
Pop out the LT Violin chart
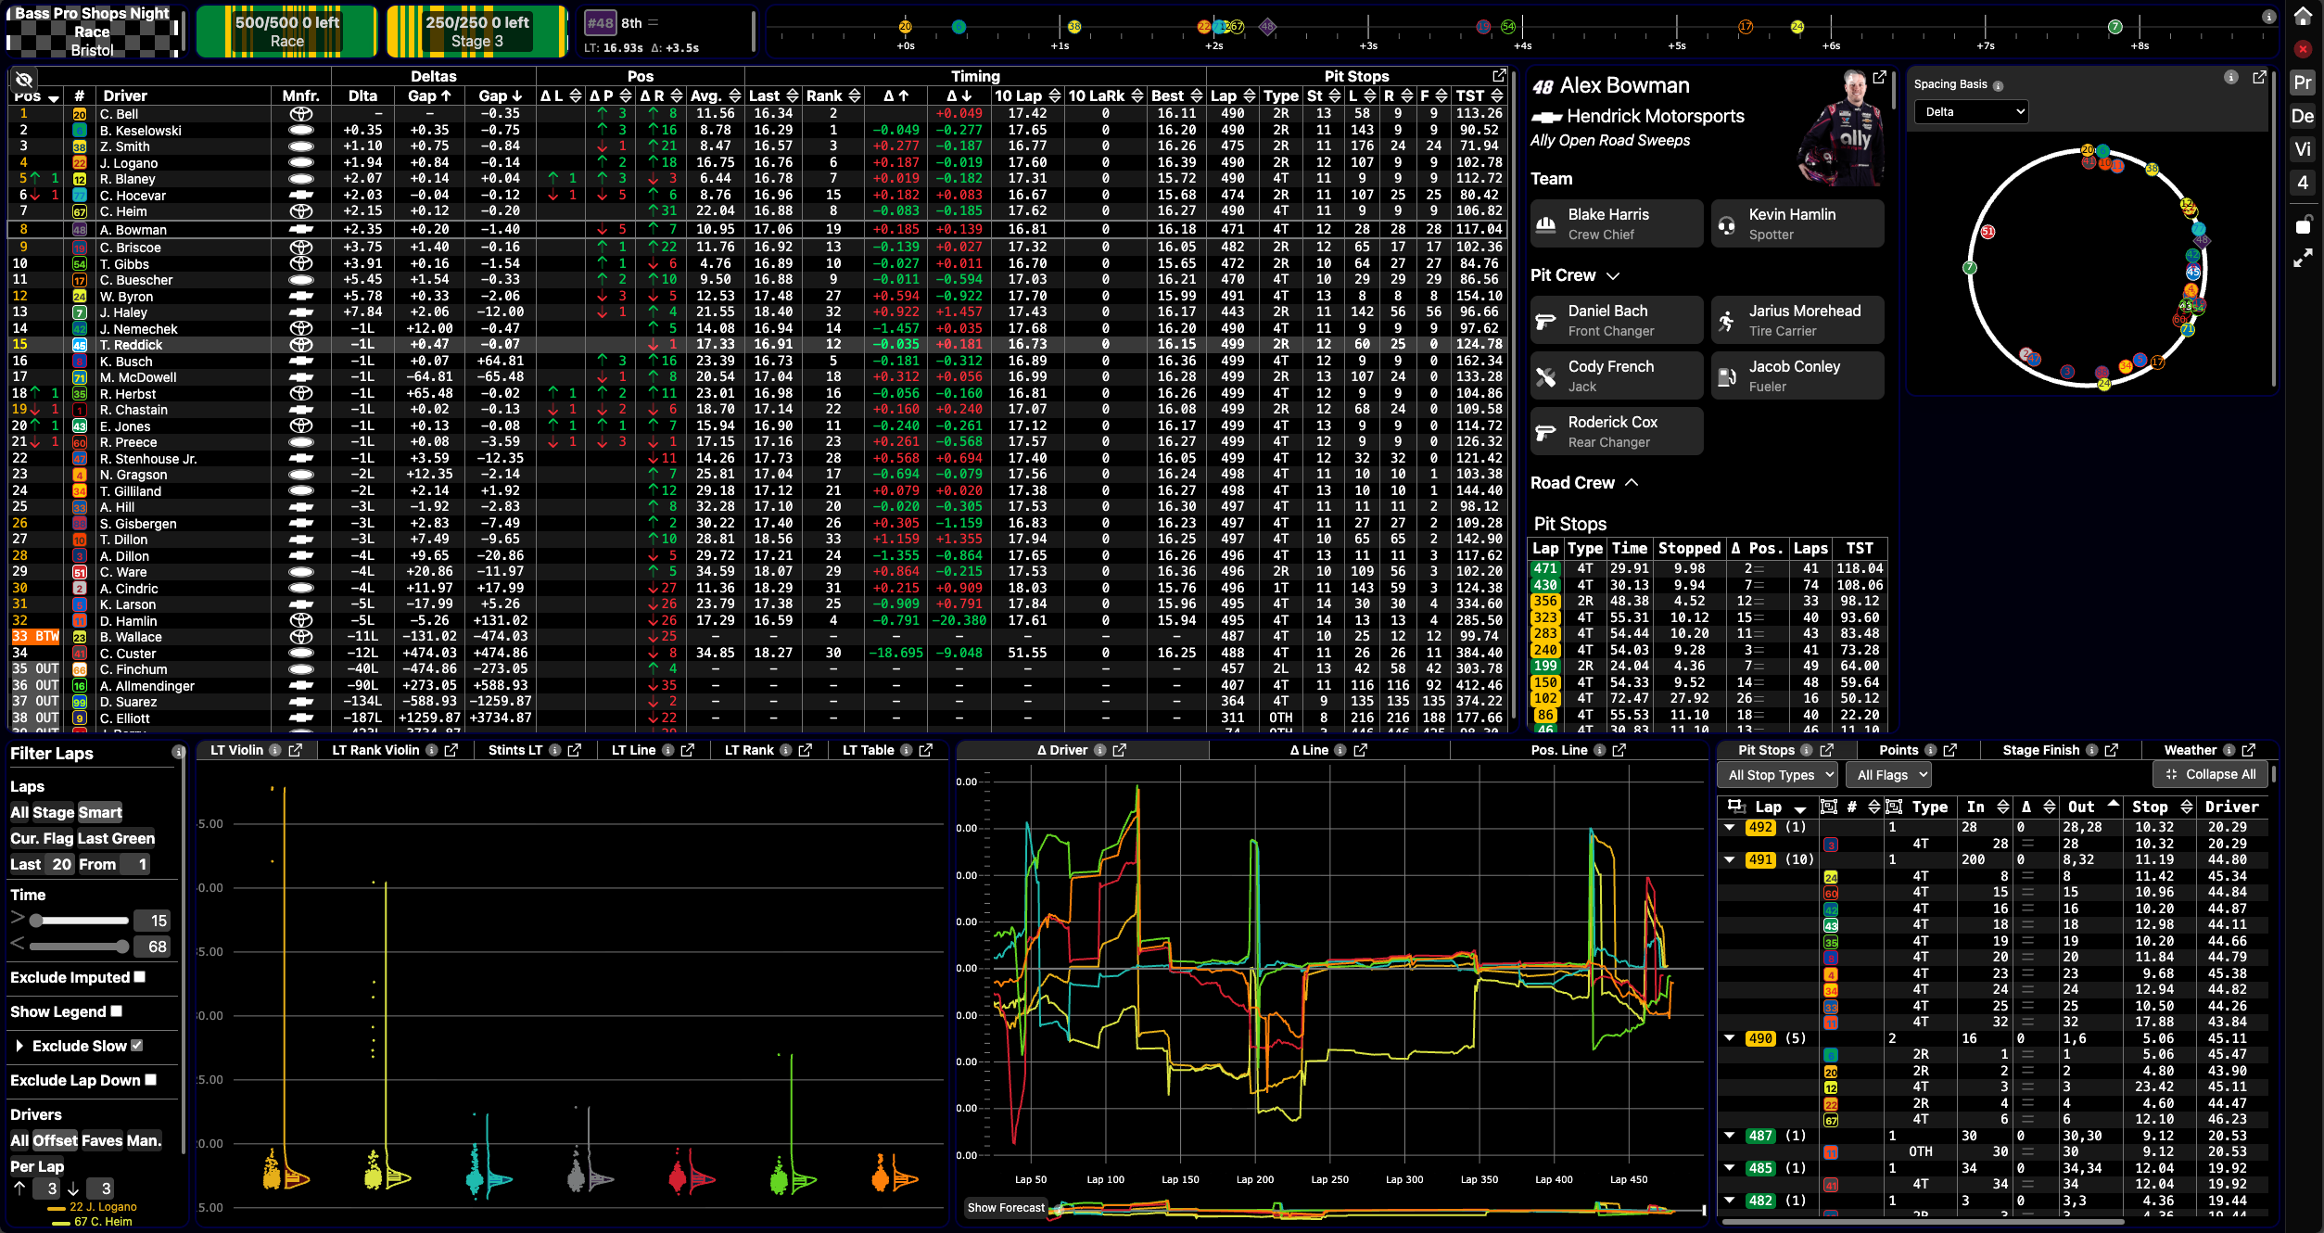(x=296, y=750)
